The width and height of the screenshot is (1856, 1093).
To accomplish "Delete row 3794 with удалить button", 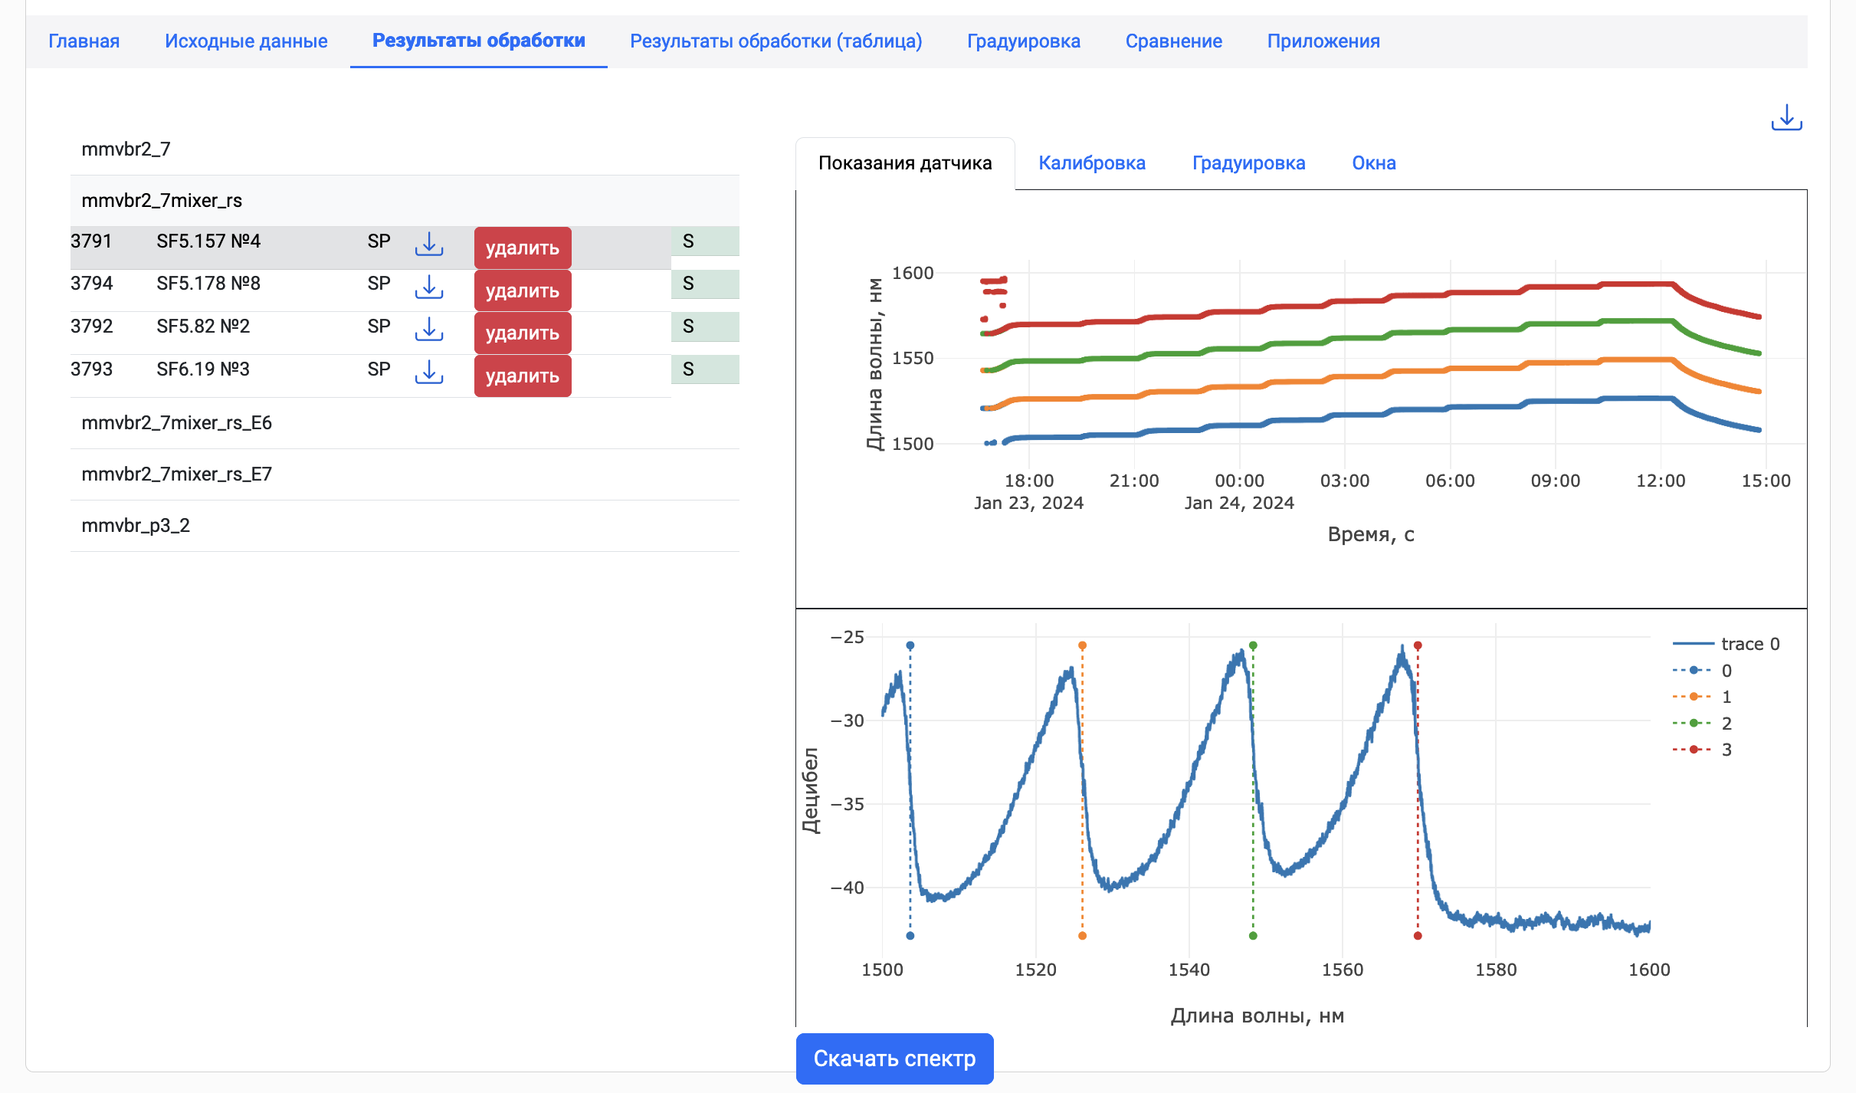I will coord(523,290).
